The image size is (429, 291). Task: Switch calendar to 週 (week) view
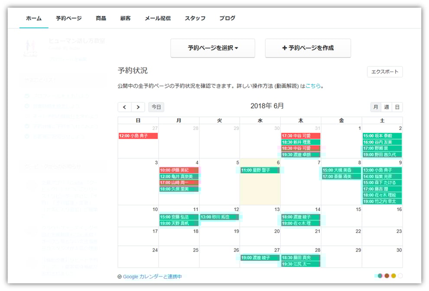pos(387,107)
